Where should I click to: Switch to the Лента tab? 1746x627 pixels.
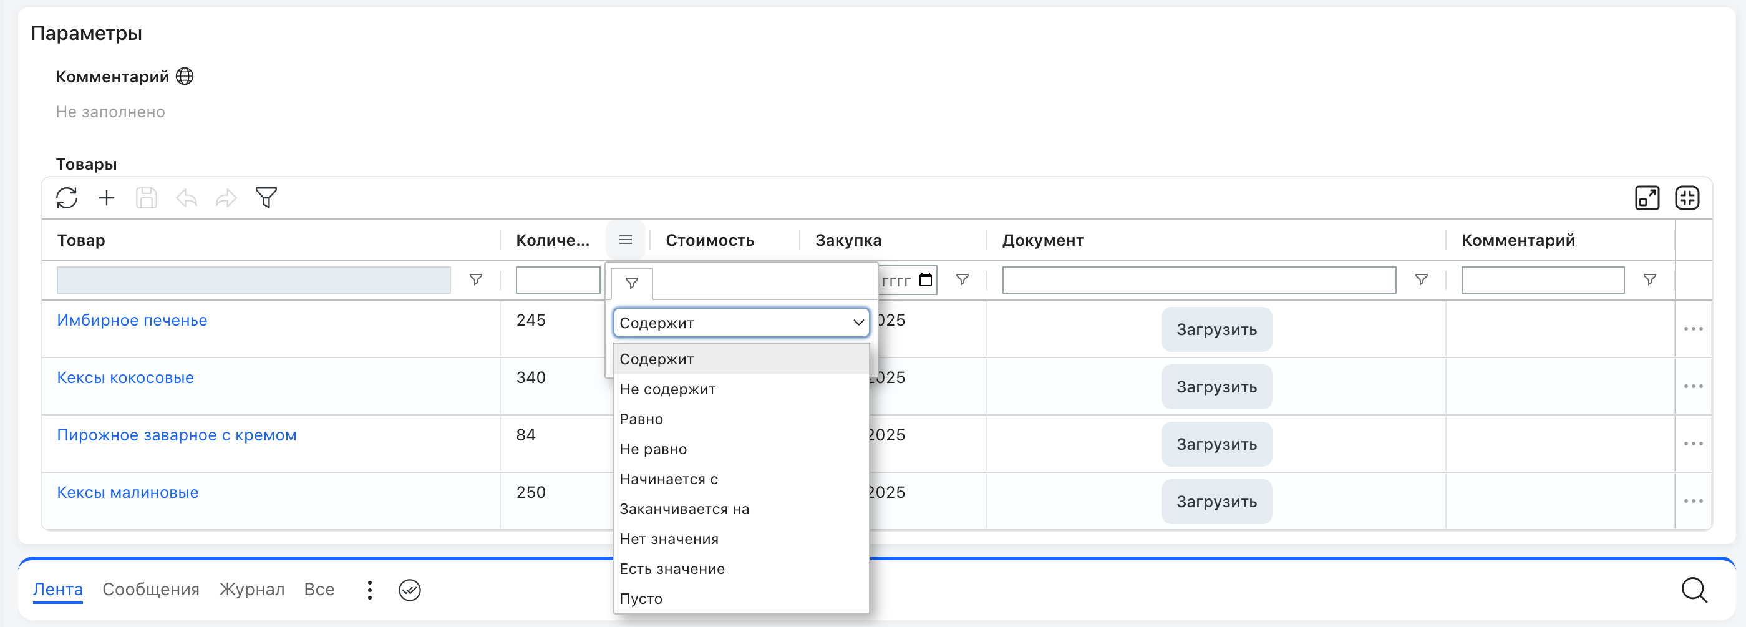coord(58,590)
